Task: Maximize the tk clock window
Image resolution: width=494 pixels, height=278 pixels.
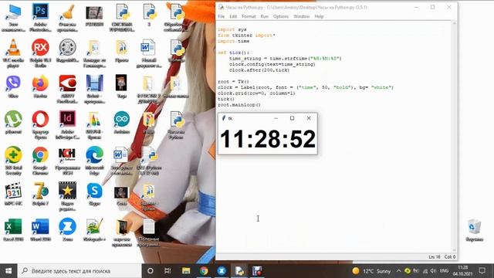Action: (x=292, y=118)
